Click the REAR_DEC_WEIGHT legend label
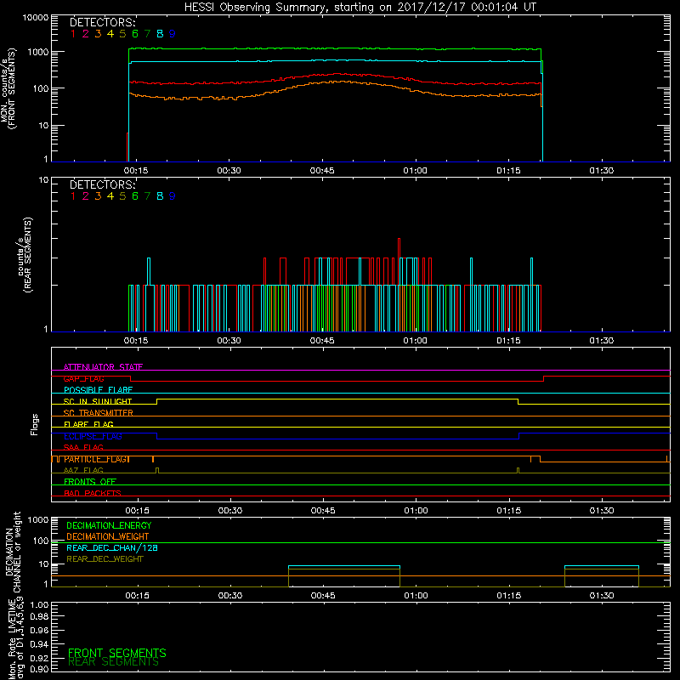 click(x=105, y=559)
